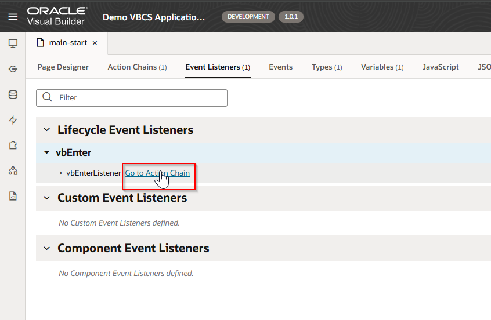
Task: Open the Services sidebar icon
Action: coord(13,69)
